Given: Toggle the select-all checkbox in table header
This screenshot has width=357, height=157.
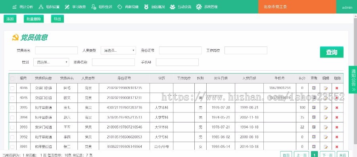Looking at the screenshot, I should tap(12, 79).
